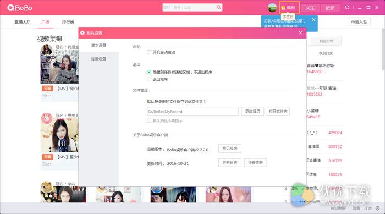The height and width of the screenshot is (214, 385).
Task: Open the 直播大厅 tab
Action: (23, 22)
